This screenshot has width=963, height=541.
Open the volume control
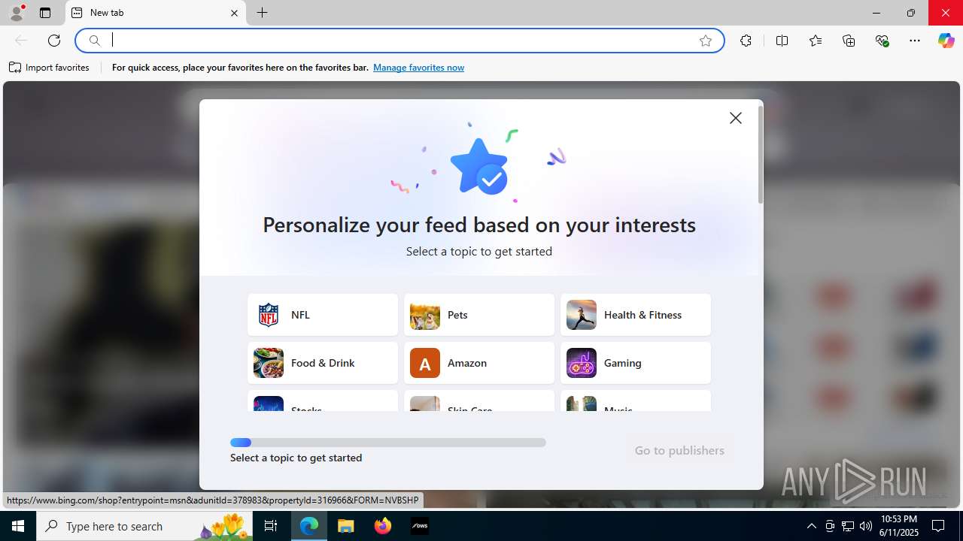(866, 526)
